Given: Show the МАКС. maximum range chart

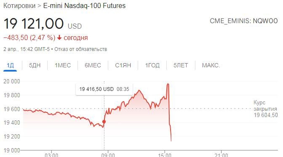Looking at the screenshot, I should pos(211,65).
